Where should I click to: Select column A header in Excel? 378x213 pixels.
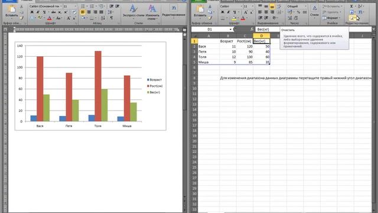(x=208, y=35)
